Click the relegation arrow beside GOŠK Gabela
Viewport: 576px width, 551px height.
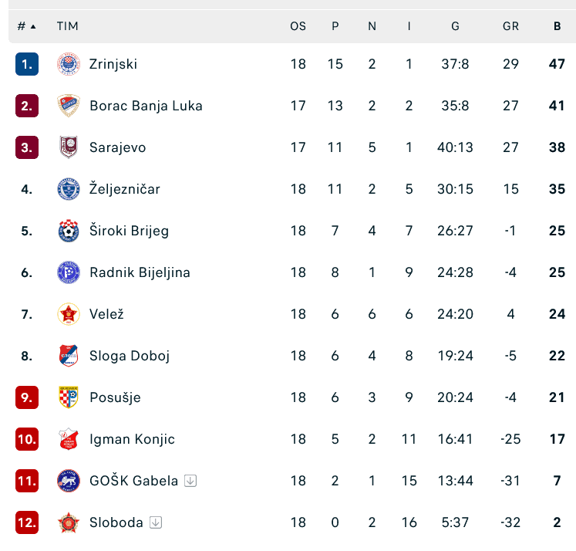tap(191, 481)
